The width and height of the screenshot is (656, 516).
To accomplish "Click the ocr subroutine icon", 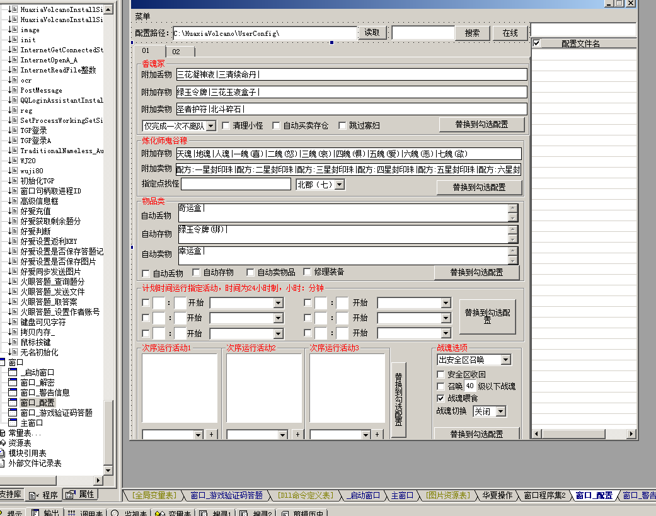I will tap(14, 80).
